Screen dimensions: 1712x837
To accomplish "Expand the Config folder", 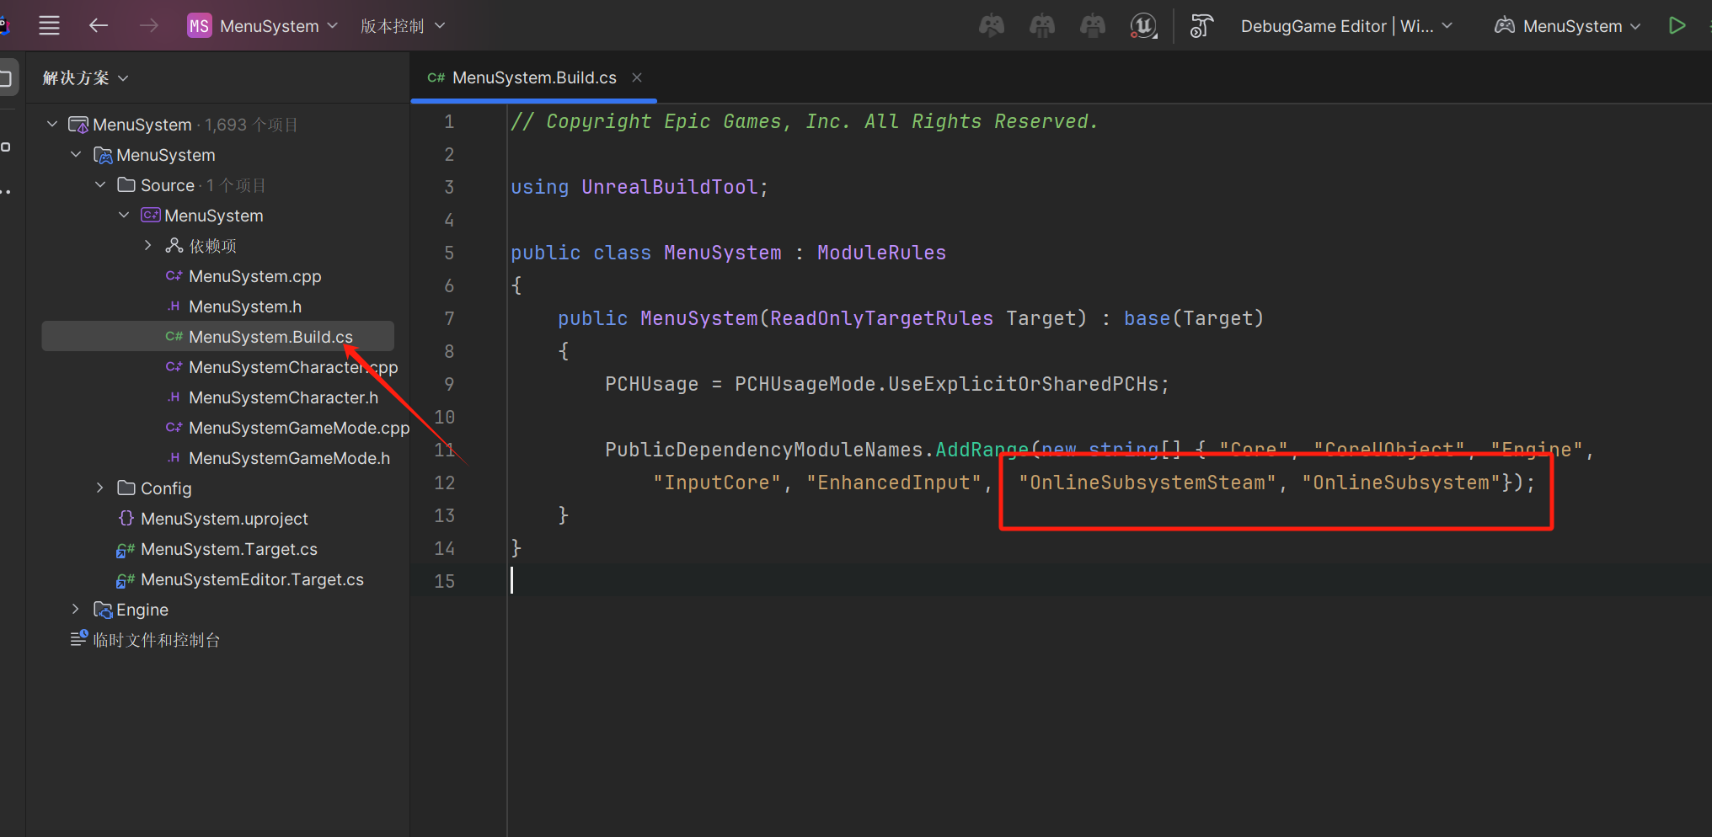I will click(x=100, y=488).
